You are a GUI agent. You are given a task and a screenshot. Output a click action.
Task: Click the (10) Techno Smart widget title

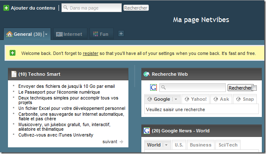pos(39,74)
